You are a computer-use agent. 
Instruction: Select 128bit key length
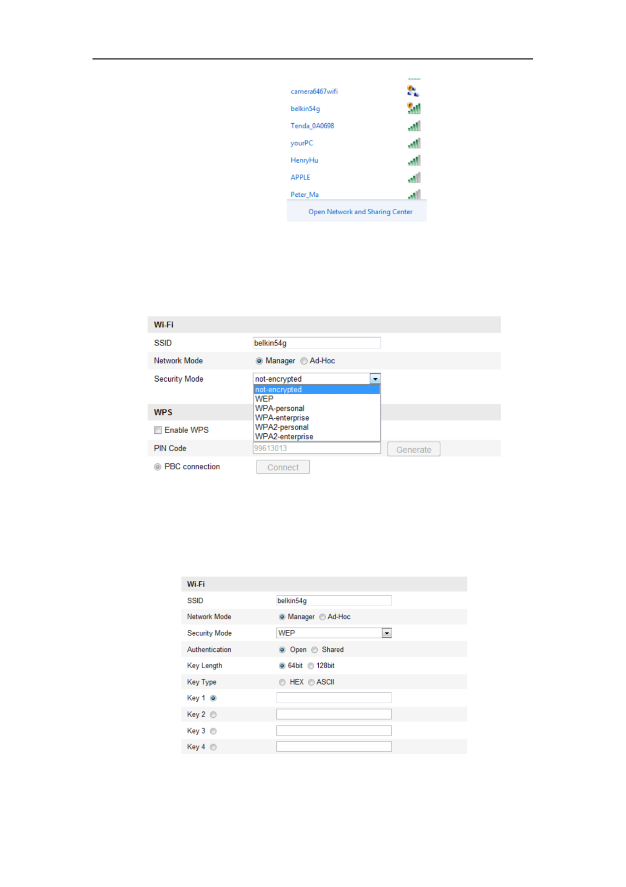310,666
